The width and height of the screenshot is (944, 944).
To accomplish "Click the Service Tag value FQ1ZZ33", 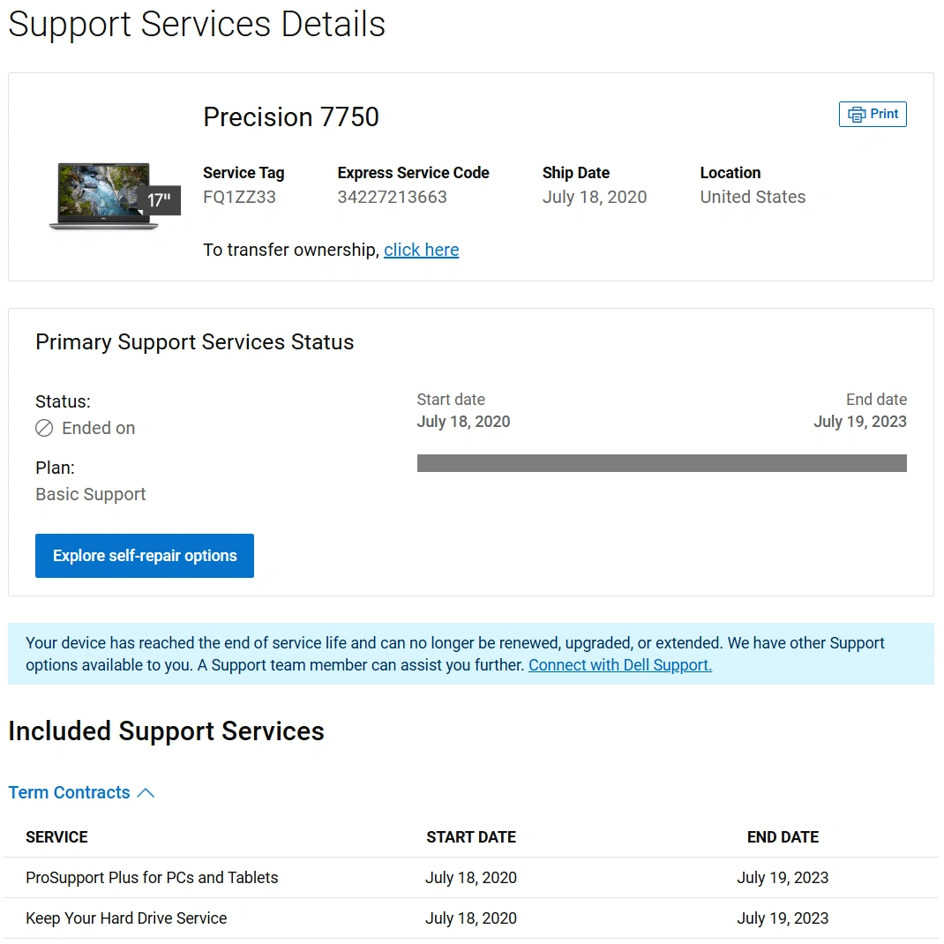I will click(239, 197).
